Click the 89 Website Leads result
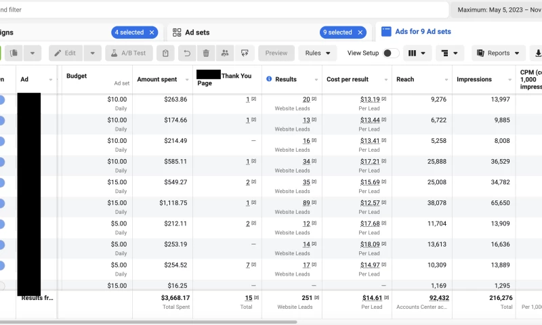Image resolution: width=542 pixels, height=325 pixels. click(x=306, y=203)
